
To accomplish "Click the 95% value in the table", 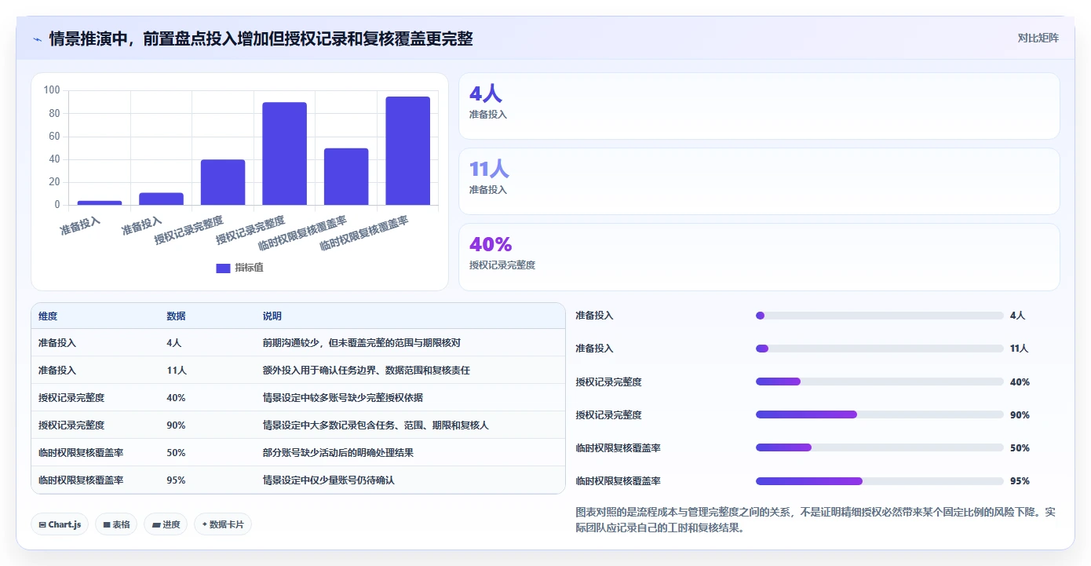I will coord(176,480).
